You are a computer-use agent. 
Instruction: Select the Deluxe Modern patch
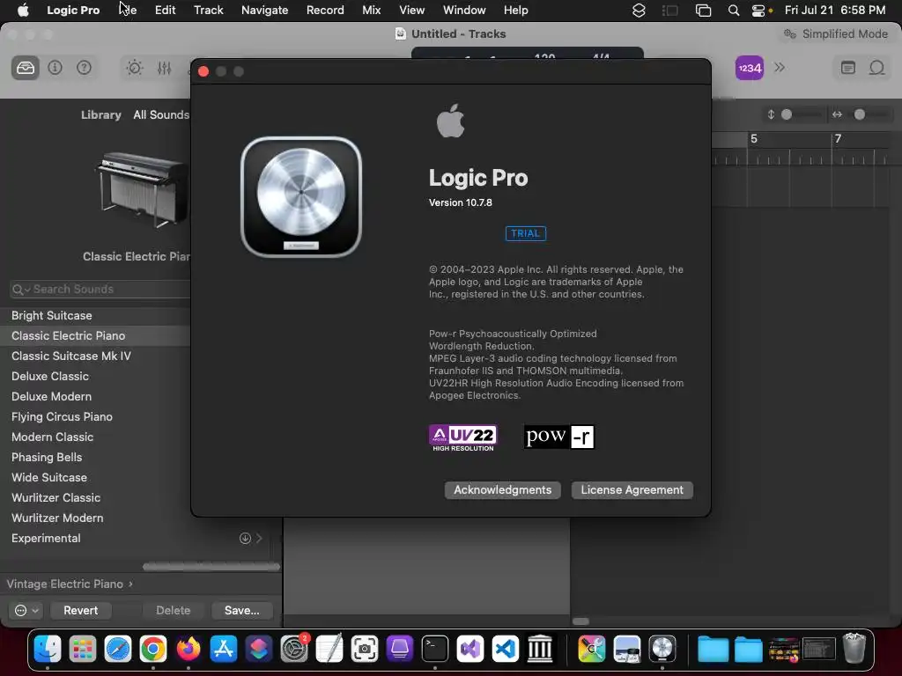coord(95,397)
